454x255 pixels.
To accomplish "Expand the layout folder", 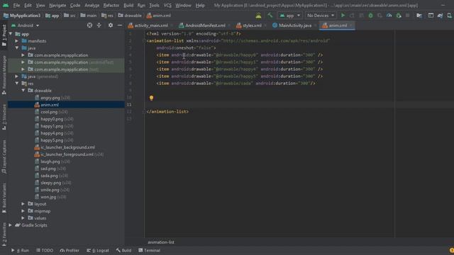I will point(23,204).
